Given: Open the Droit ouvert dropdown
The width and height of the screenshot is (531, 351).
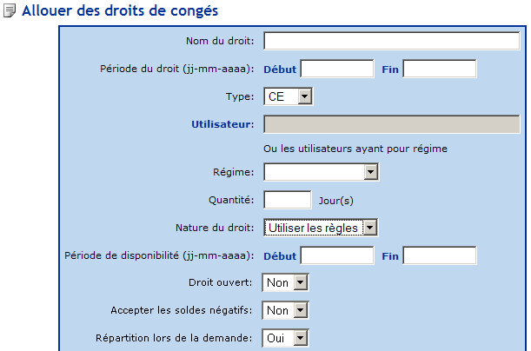Looking at the screenshot, I should point(287,282).
